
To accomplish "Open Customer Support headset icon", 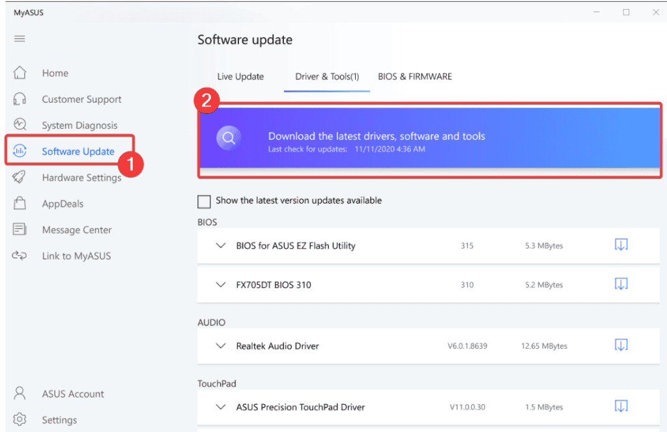I will pos(20,99).
